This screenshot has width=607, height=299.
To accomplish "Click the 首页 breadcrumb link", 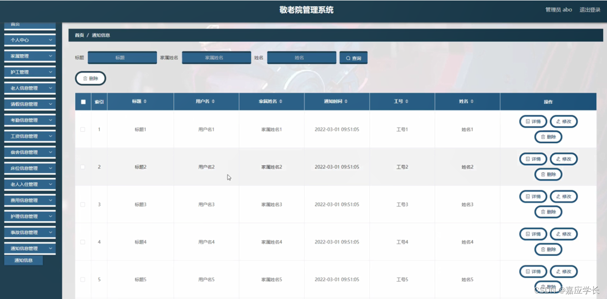I will [79, 35].
